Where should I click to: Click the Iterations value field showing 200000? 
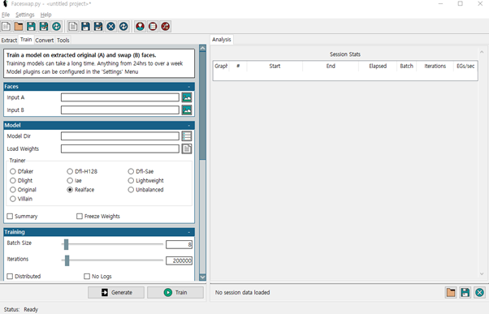179,260
